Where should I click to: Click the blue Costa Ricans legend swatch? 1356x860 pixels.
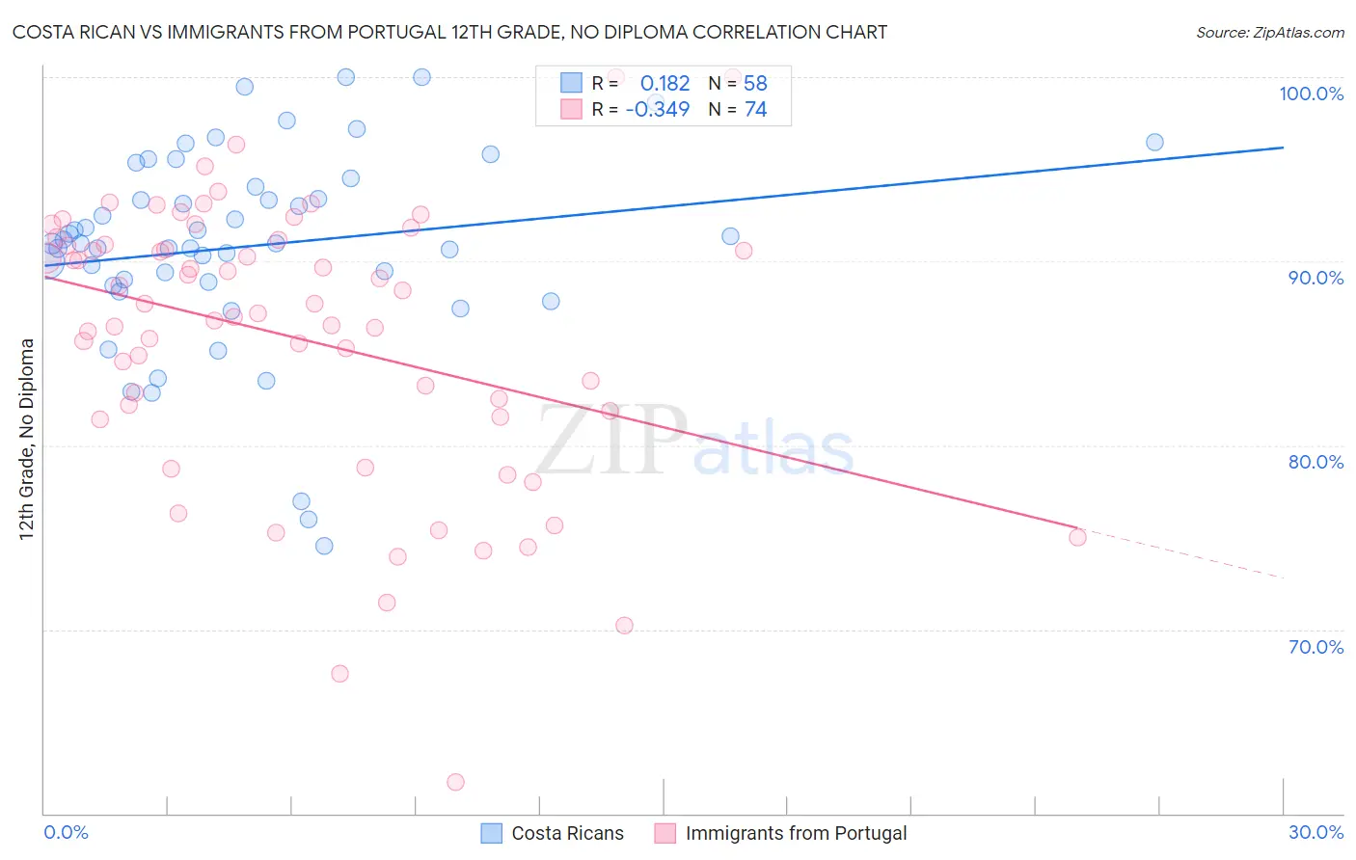click(492, 833)
